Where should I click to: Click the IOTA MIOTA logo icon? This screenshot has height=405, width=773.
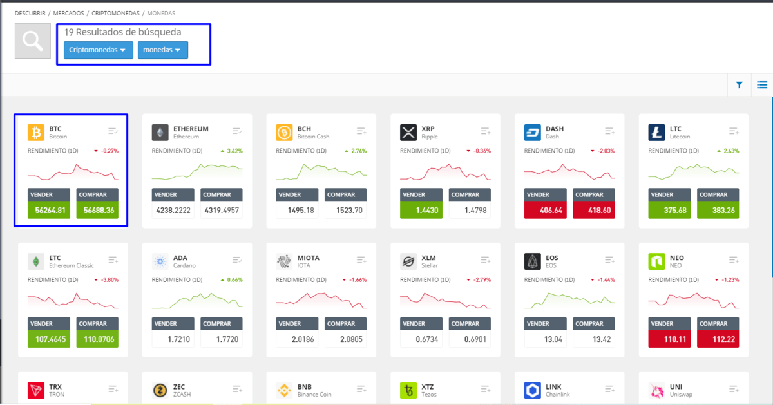284,261
